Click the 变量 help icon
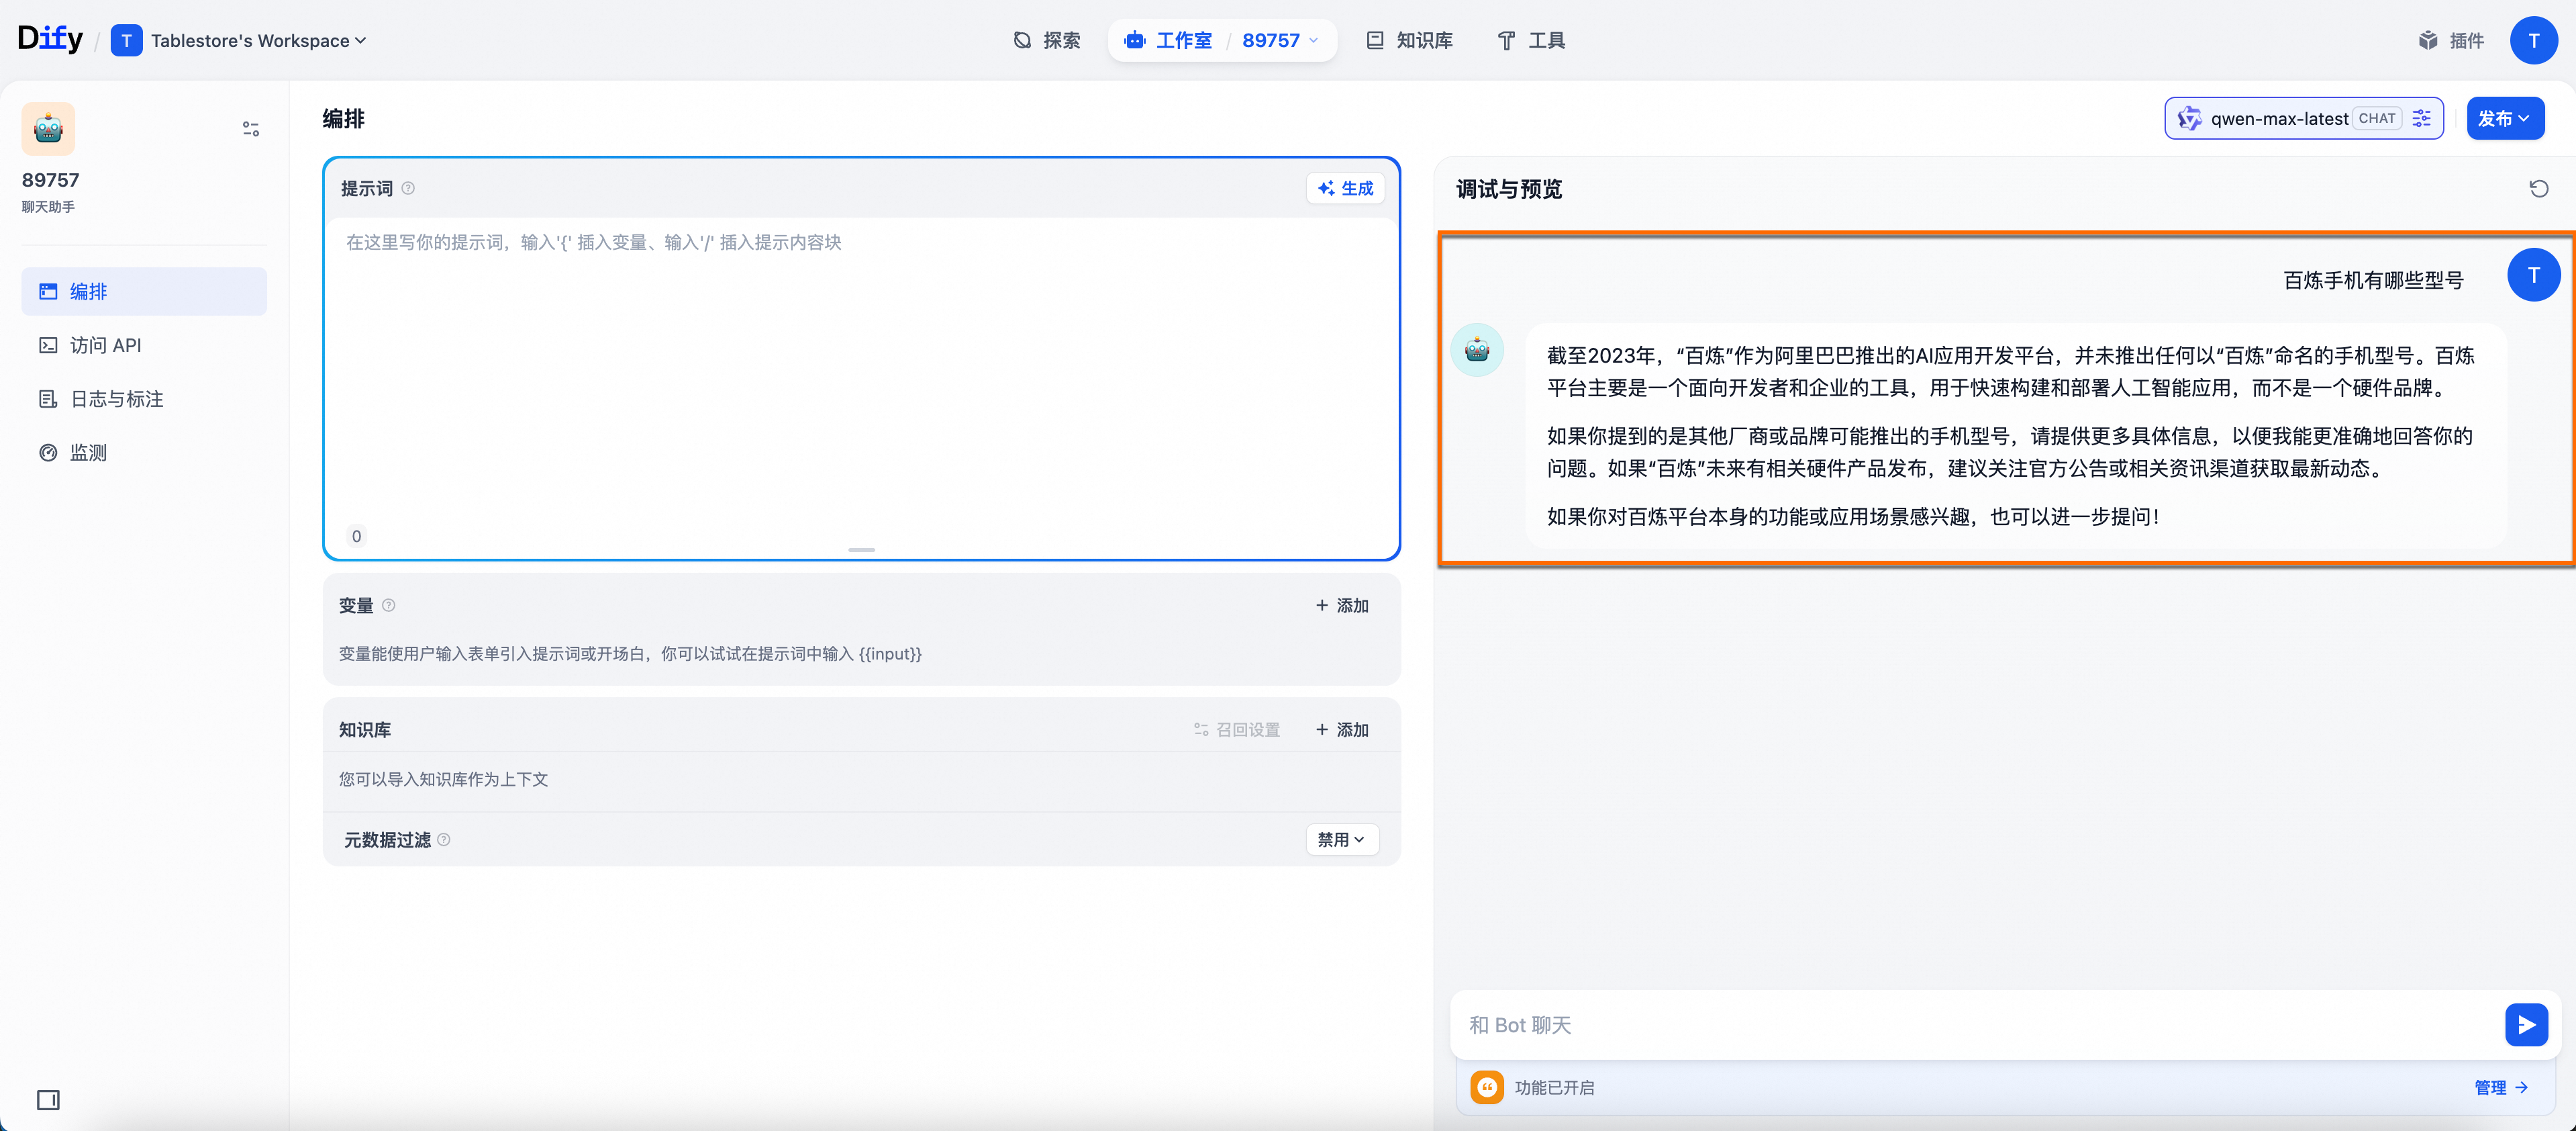The width and height of the screenshot is (2576, 1131). [x=389, y=604]
